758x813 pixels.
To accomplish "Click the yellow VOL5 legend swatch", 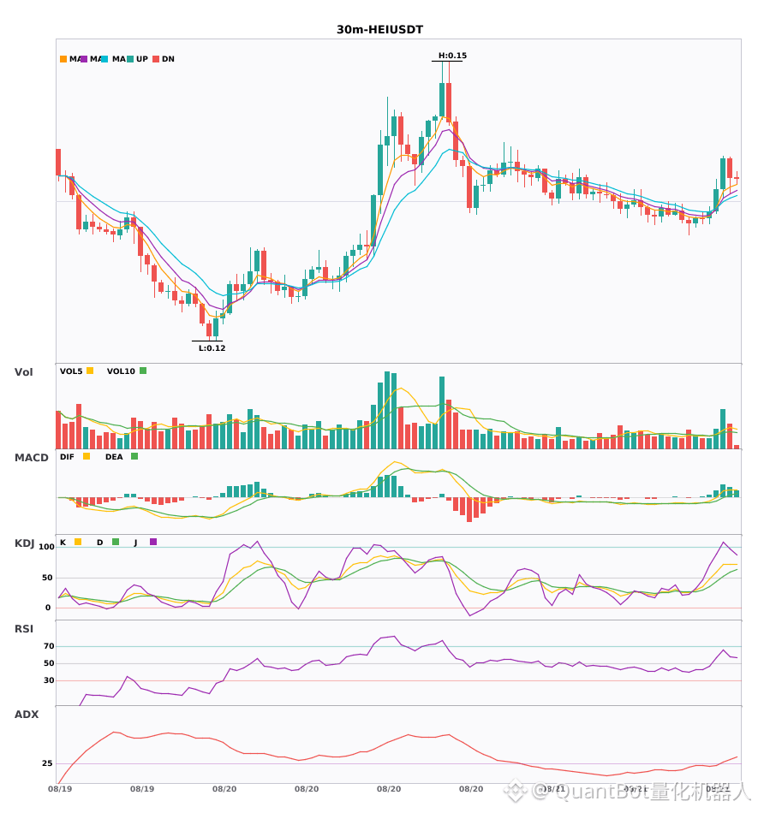I will 90,371.
